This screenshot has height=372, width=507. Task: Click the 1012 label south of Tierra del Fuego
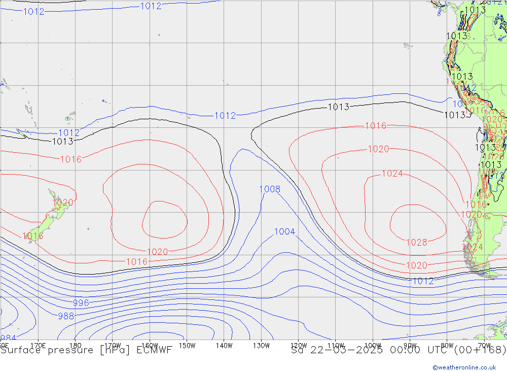coord(423,281)
